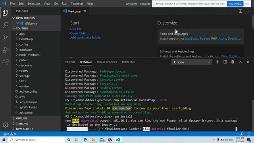This screenshot has height=143, width=254.
Task: Open Source Control view
Action: click(5, 37)
